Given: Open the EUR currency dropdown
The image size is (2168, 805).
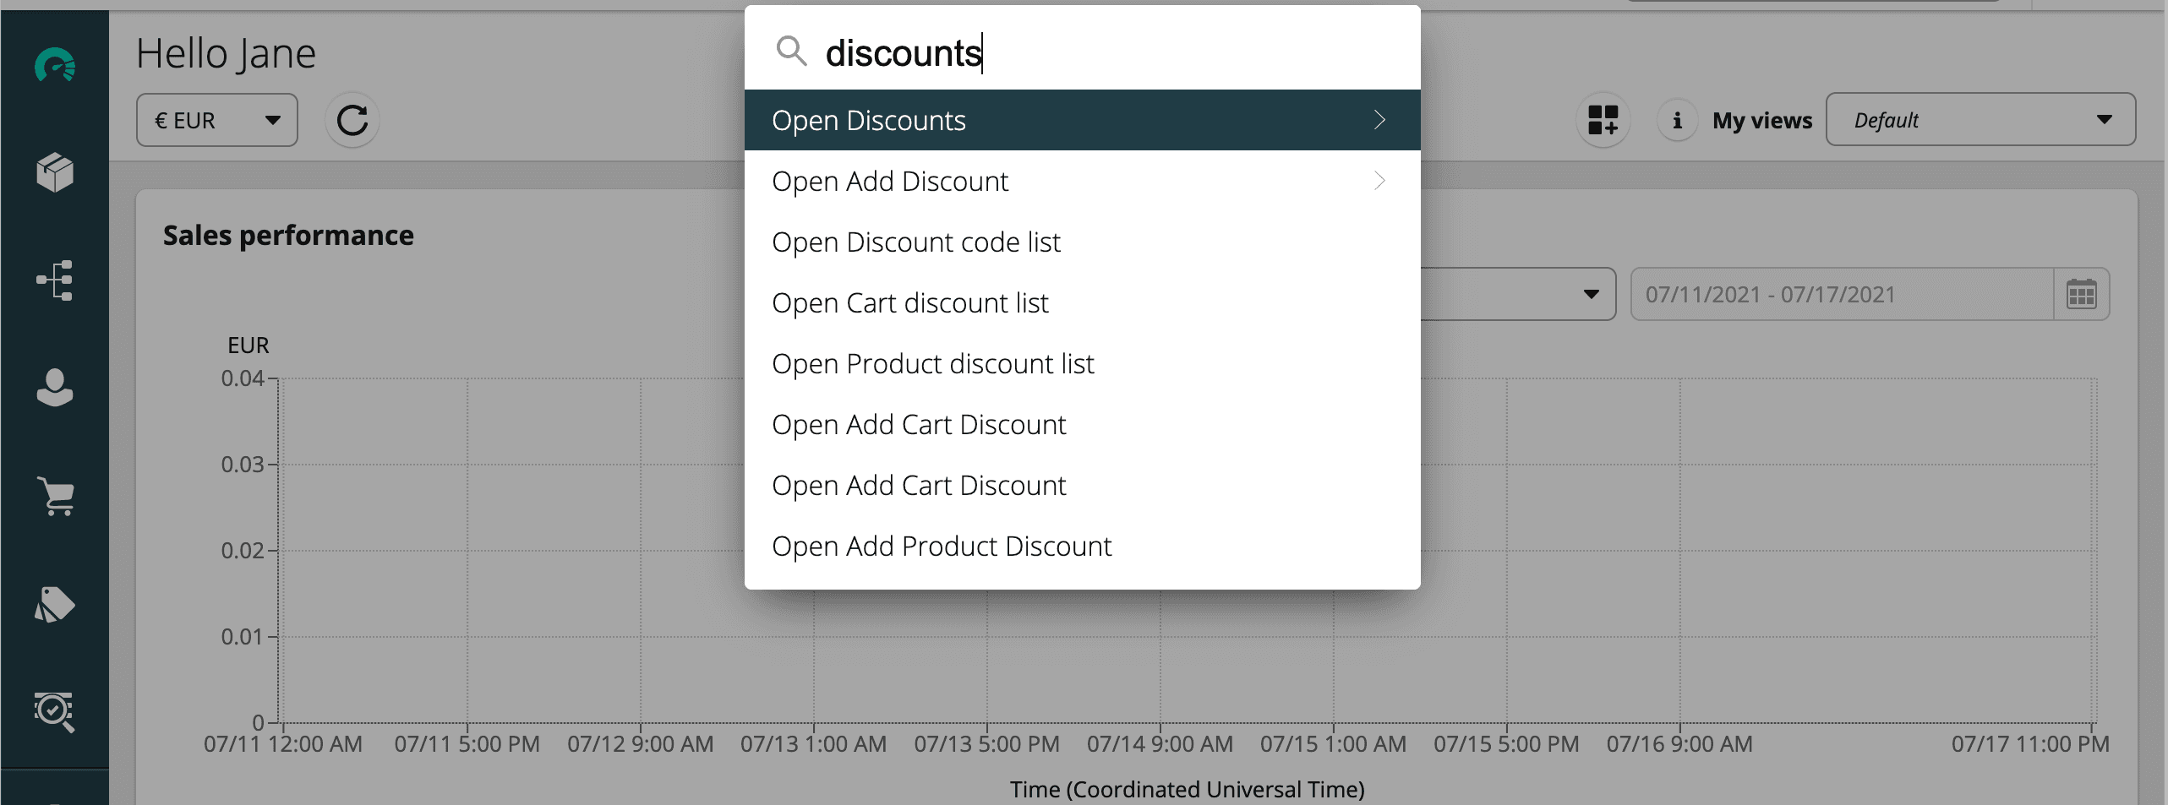Looking at the screenshot, I should pyautogui.click(x=217, y=120).
